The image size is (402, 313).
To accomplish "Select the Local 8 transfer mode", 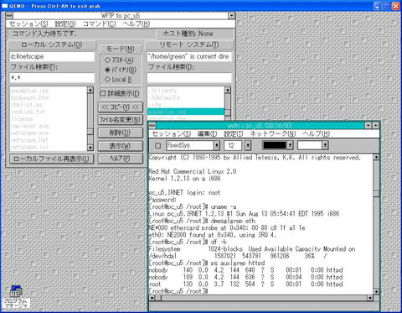I will (x=118, y=80).
